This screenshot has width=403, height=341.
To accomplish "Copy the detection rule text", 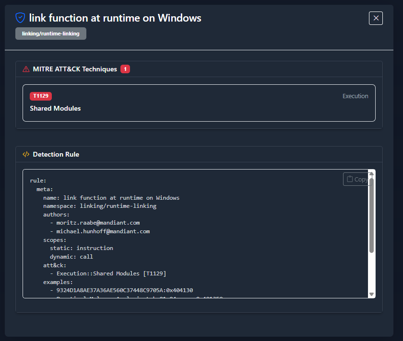I will (357, 179).
